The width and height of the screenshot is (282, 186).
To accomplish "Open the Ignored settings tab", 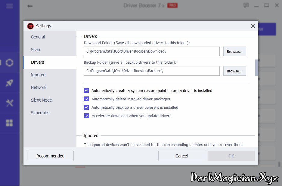I will click(x=50, y=75).
